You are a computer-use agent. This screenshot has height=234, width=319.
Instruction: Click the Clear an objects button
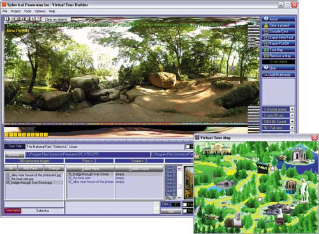56,19
